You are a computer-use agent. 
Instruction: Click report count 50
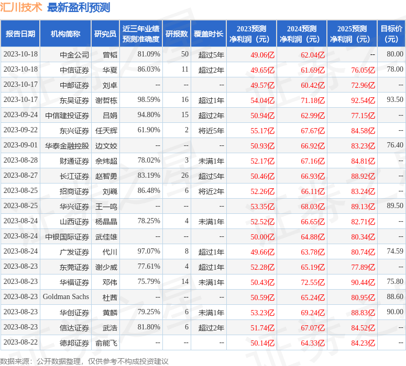pos(184,54)
